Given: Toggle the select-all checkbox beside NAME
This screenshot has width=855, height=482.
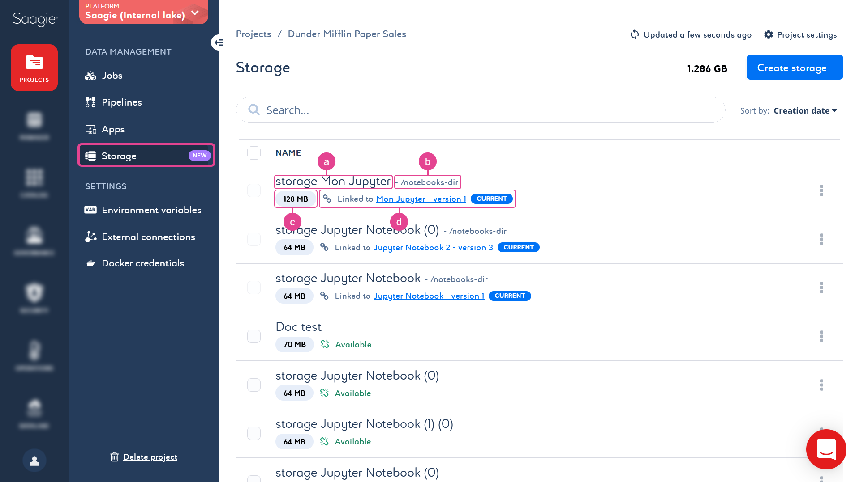Looking at the screenshot, I should pyautogui.click(x=254, y=153).
